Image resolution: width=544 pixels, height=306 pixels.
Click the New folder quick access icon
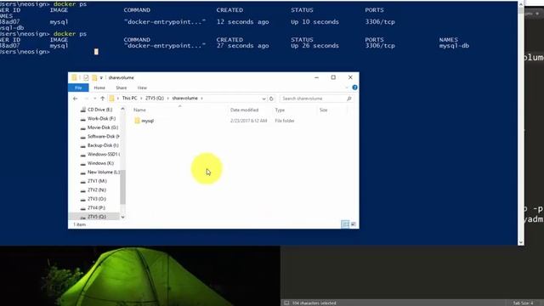(94, 77)
